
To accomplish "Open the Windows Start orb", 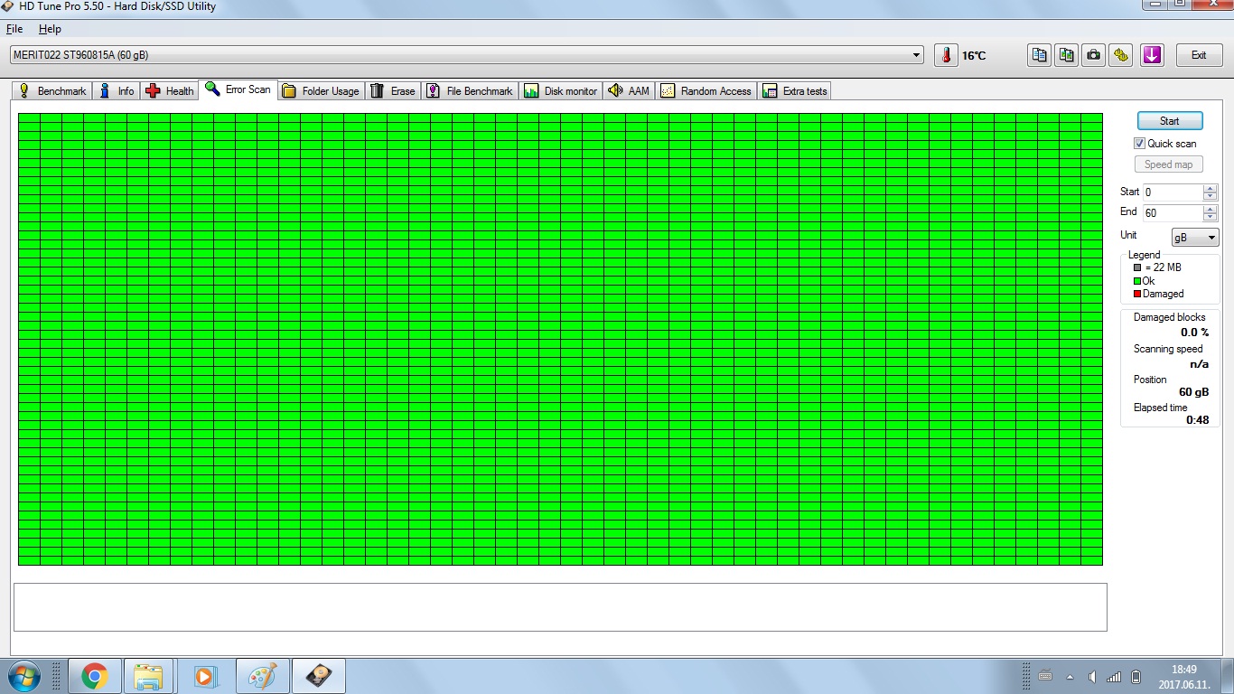I will [x=23, y=676].
